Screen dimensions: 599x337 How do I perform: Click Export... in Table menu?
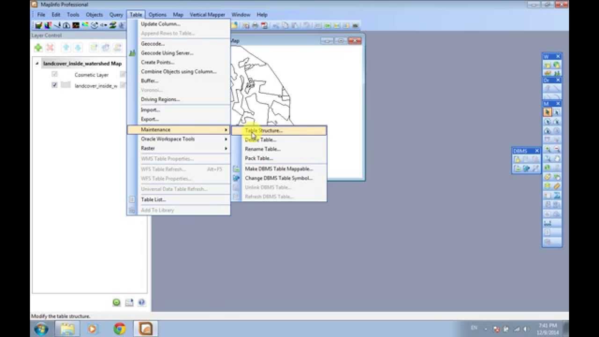tap(179, 119)
